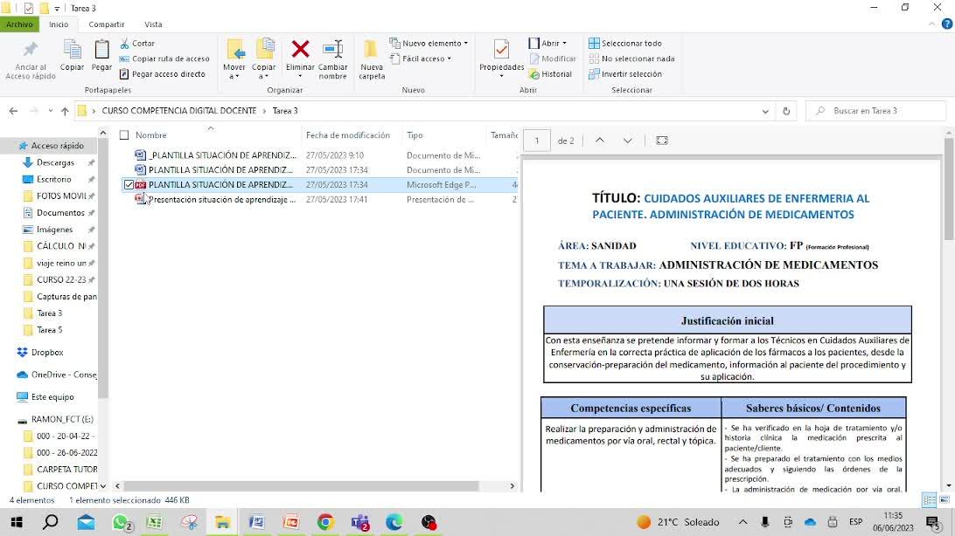Open the Propiedades icon in ribbon

(501, 50)
